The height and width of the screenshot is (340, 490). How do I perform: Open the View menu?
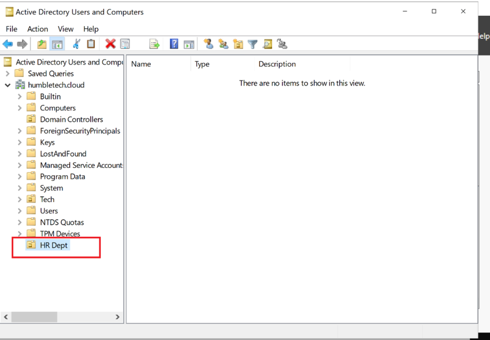pos(66,29)
